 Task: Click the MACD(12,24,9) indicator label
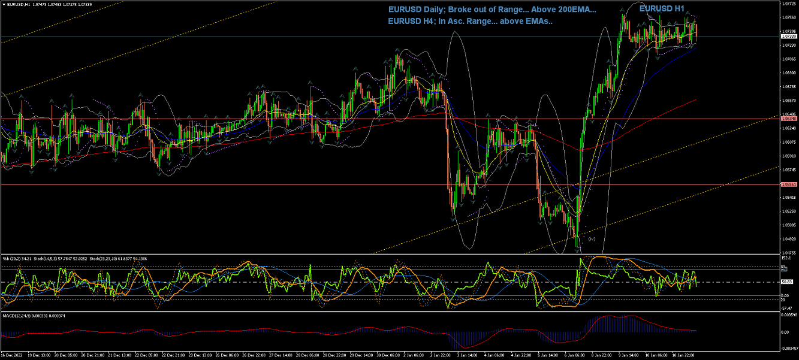click(16, 315)
